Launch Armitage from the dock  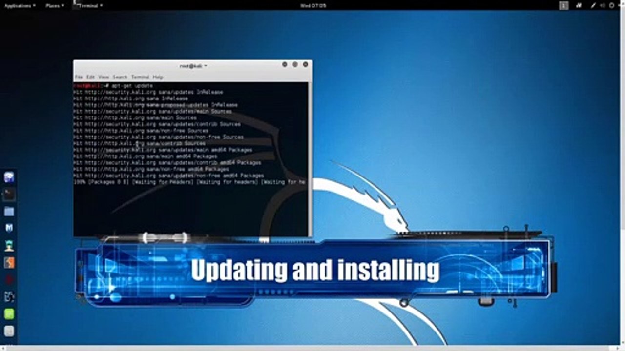[x=9, y=245]
